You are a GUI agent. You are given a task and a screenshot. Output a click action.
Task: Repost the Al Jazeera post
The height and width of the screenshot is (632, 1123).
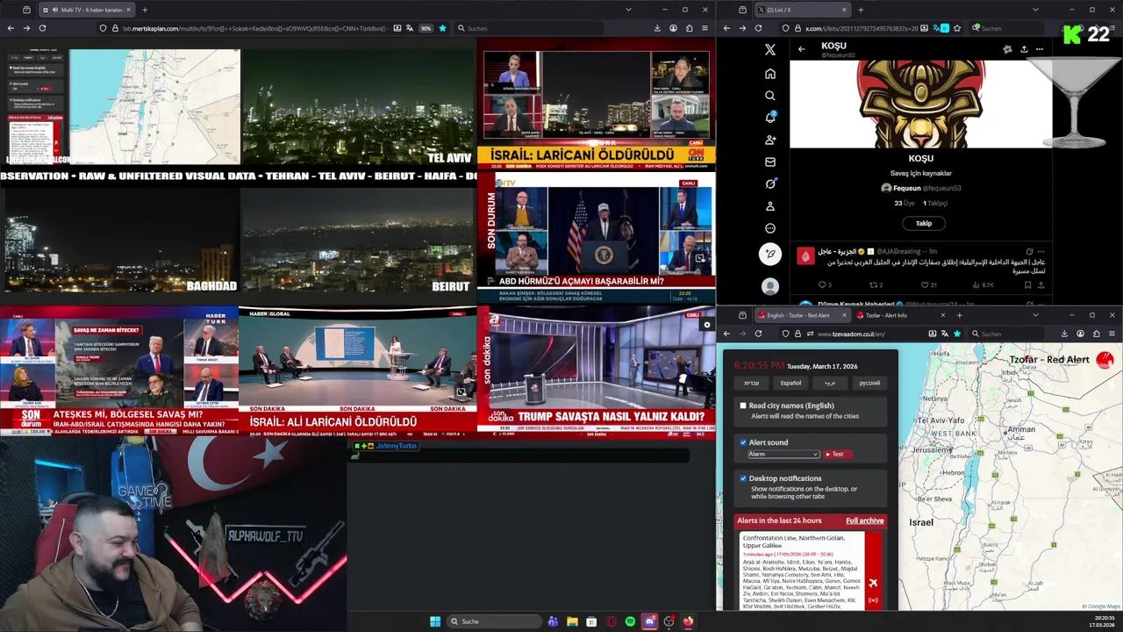[x=873, y=284]
